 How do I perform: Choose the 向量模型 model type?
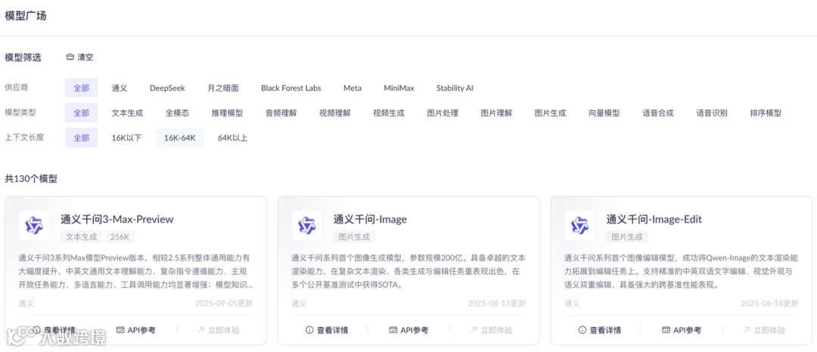click(x=604, y=113)
